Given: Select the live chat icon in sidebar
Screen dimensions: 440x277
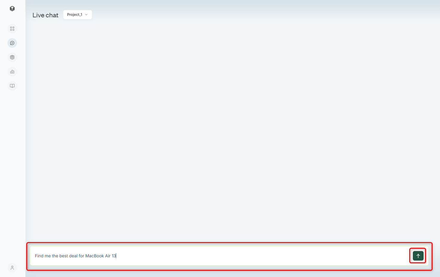Looking at the screenshot, I should 12,43.
